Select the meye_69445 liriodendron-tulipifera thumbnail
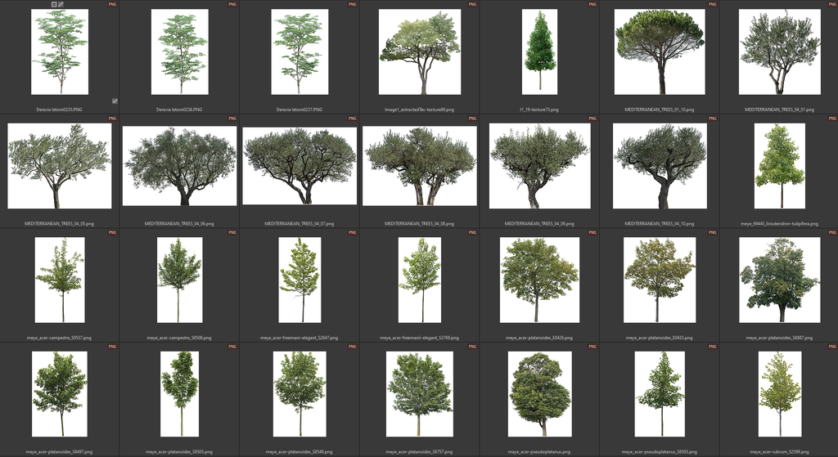This screenshot has width=838, height=457. point(779,165)
